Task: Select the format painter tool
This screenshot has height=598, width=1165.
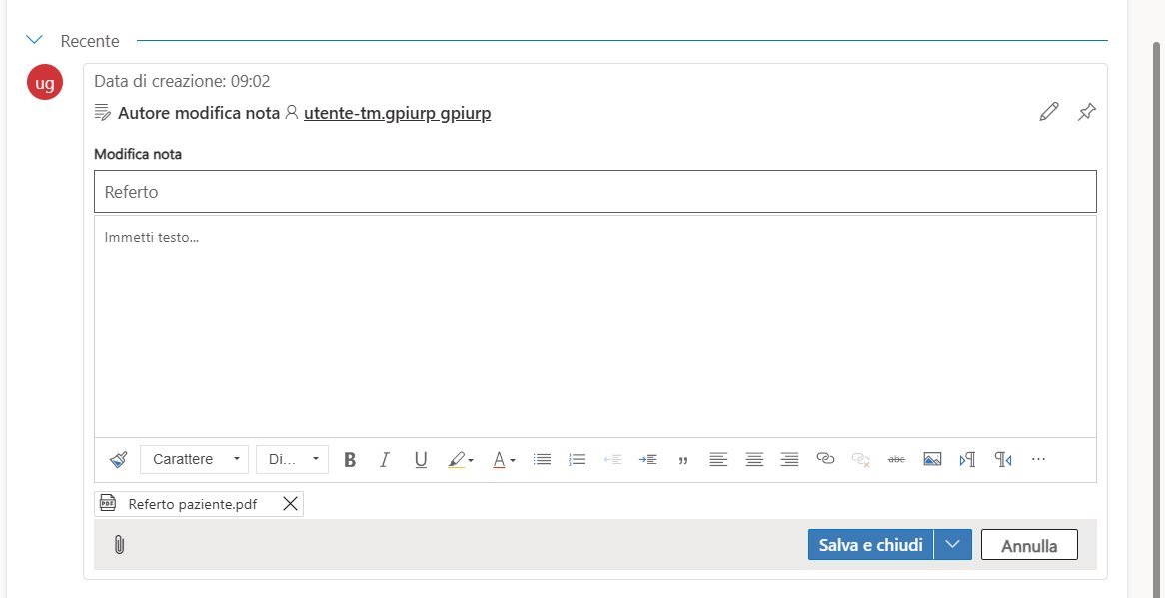Action: (118, 459)
